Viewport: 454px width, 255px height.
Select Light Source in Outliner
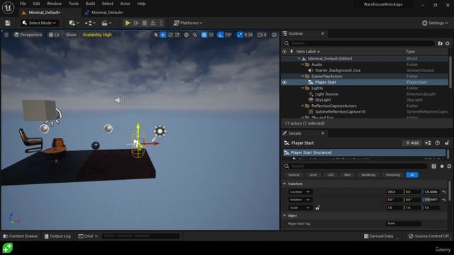coord(326,94)
